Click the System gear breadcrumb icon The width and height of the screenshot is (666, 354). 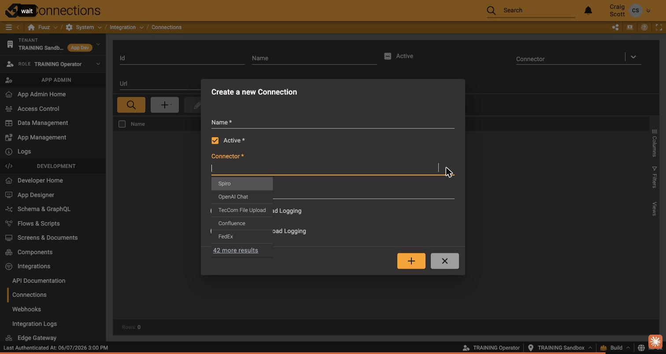pyautogui.click(x=69, y=27)
